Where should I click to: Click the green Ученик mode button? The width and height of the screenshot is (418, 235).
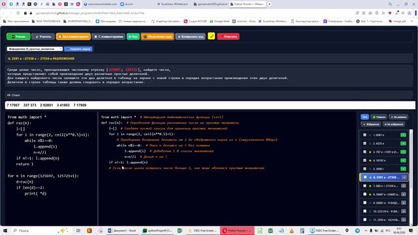[18, 37]
